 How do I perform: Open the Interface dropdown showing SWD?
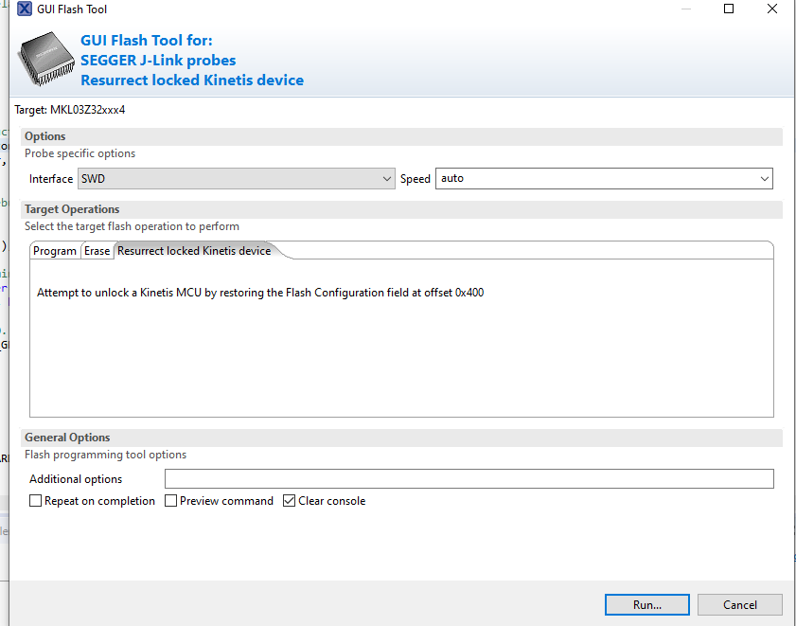236,178
